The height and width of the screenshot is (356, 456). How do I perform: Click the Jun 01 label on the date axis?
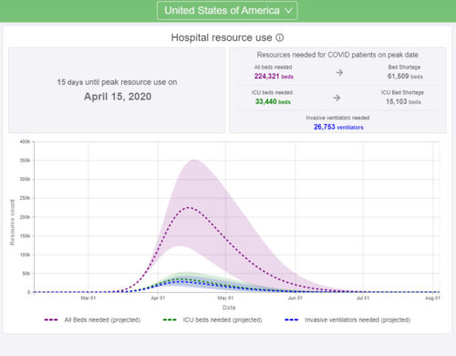(295, 298)
